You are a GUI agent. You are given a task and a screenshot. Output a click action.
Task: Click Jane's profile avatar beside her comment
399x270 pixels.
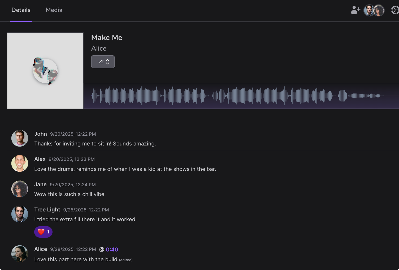(x=20, y=189)
